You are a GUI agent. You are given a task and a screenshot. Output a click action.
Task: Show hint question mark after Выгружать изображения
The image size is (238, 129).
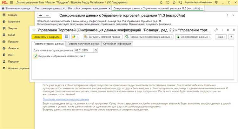click(85, 56)
